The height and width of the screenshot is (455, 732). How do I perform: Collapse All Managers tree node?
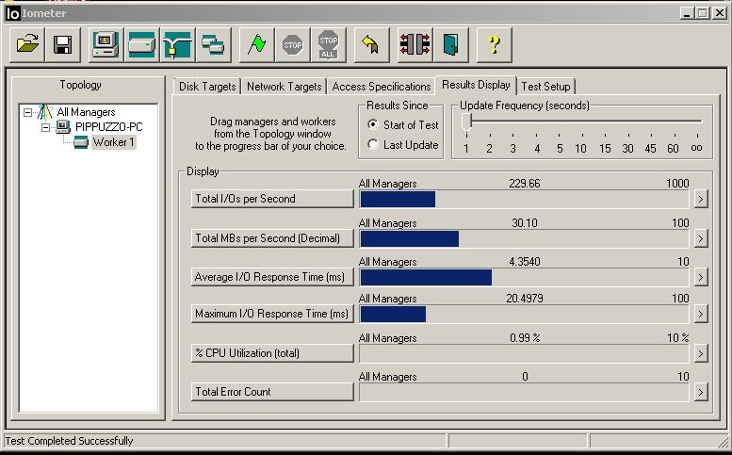tap(28, 112)
